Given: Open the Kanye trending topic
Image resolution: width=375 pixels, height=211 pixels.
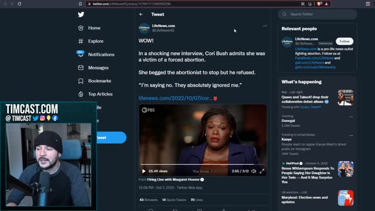Looking at the screenshot, I should pos(287,139).
